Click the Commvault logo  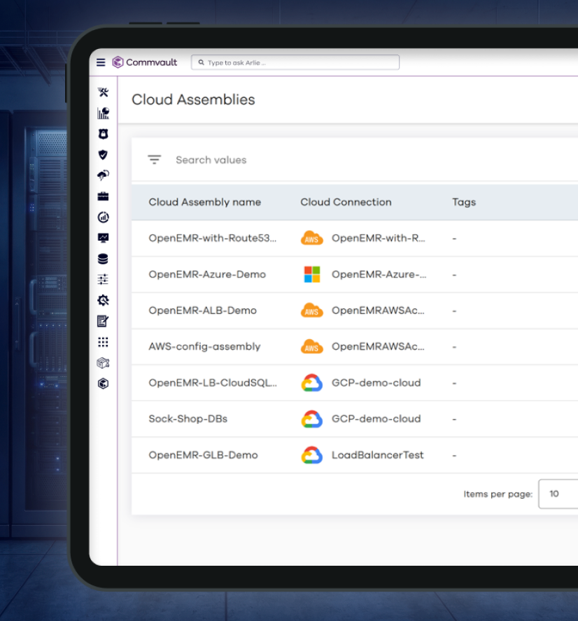(145, 62)
